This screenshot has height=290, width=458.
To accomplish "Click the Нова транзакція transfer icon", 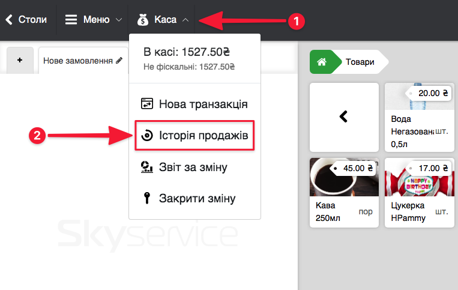I will (147, 104).
